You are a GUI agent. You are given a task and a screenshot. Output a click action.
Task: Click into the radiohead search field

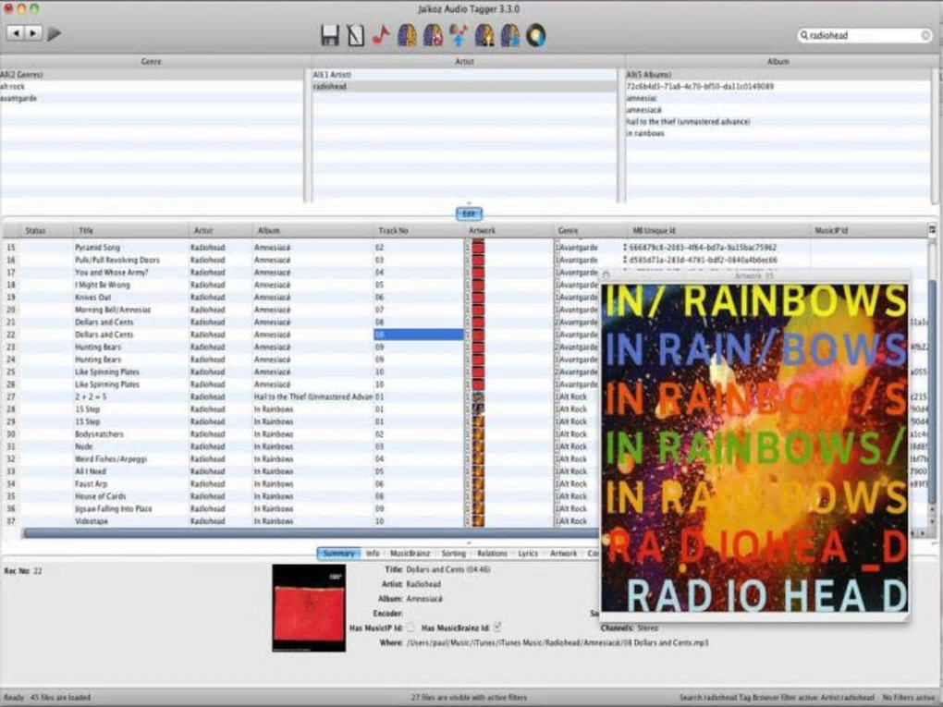click(x=864, y=35)
